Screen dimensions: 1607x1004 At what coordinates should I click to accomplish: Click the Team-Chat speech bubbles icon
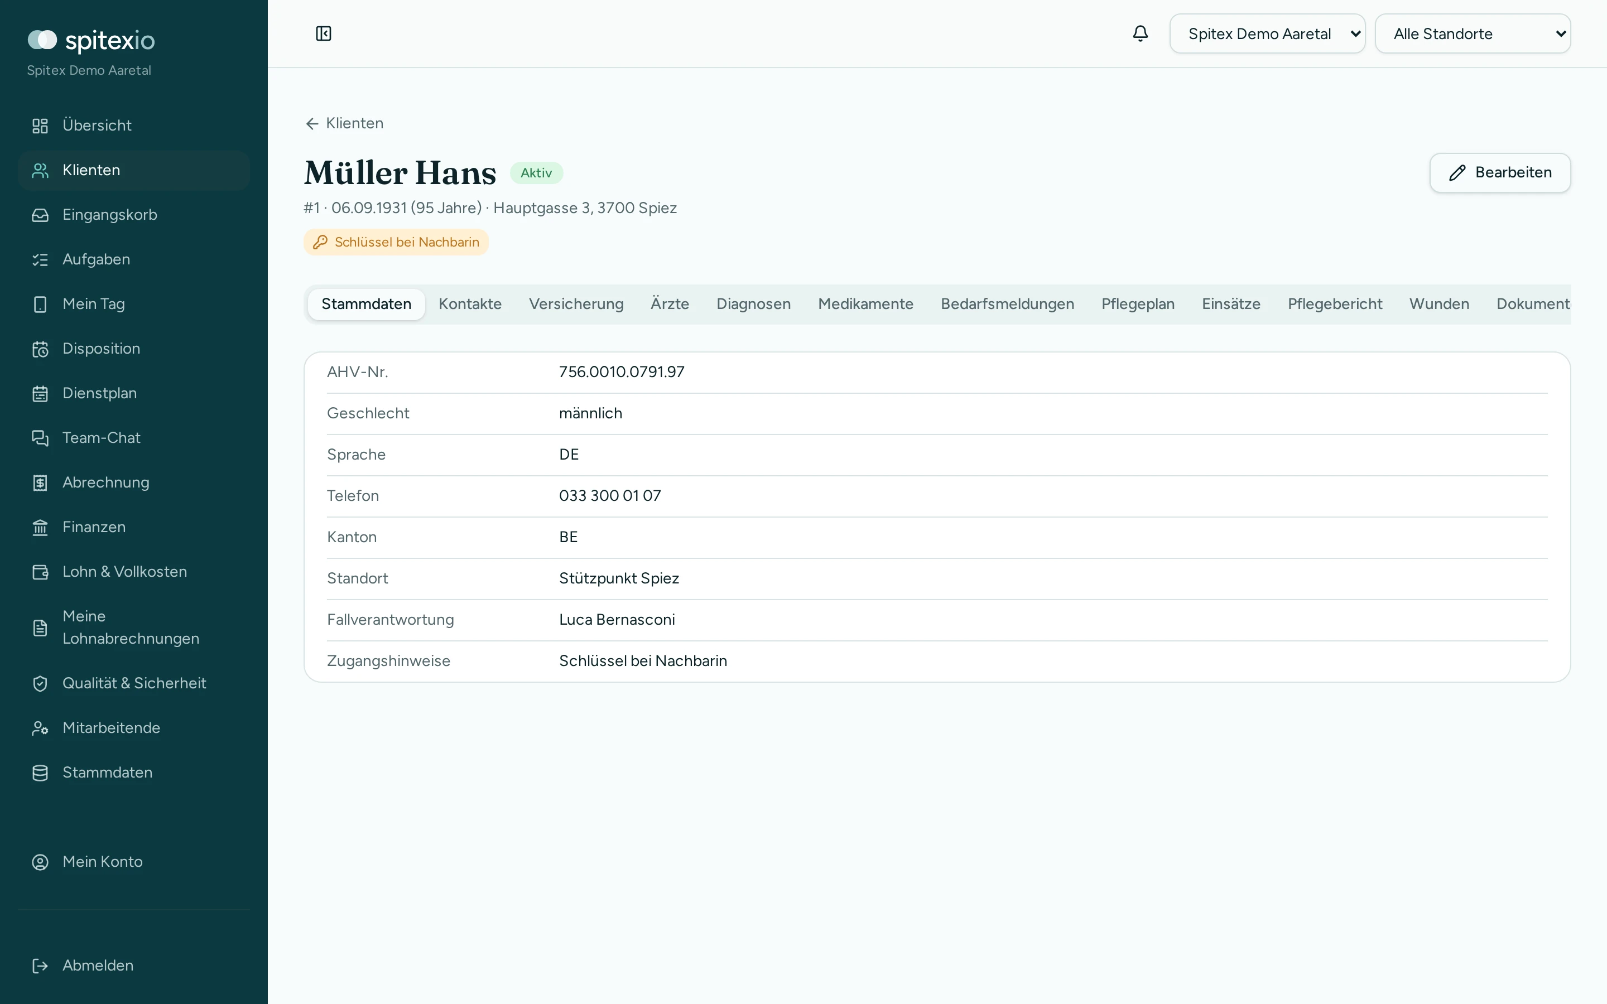41,438
